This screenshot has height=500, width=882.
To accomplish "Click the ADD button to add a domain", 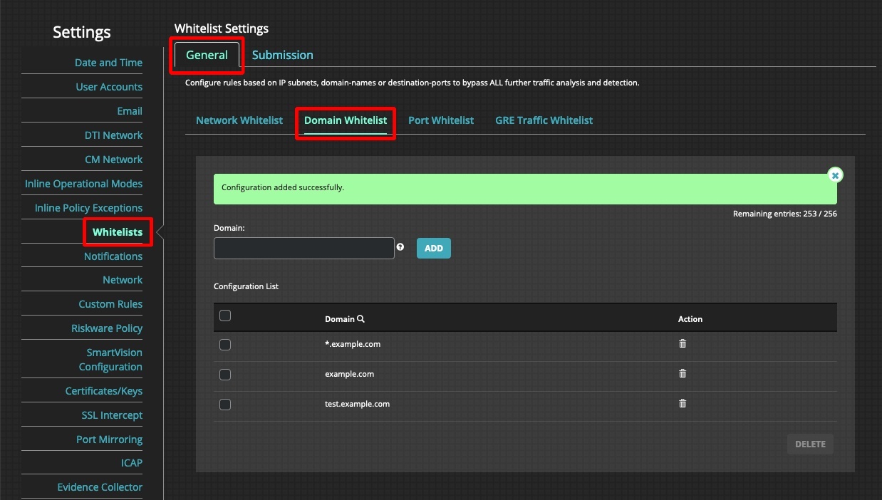I will (433, 248).
